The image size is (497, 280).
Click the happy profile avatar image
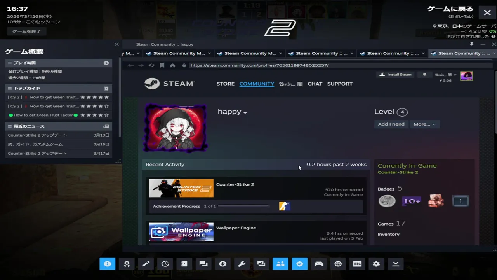coord(176,128)
